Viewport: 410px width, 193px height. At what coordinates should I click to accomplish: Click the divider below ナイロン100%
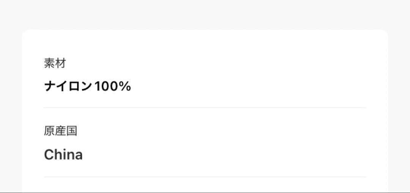[x=205, y=108]
